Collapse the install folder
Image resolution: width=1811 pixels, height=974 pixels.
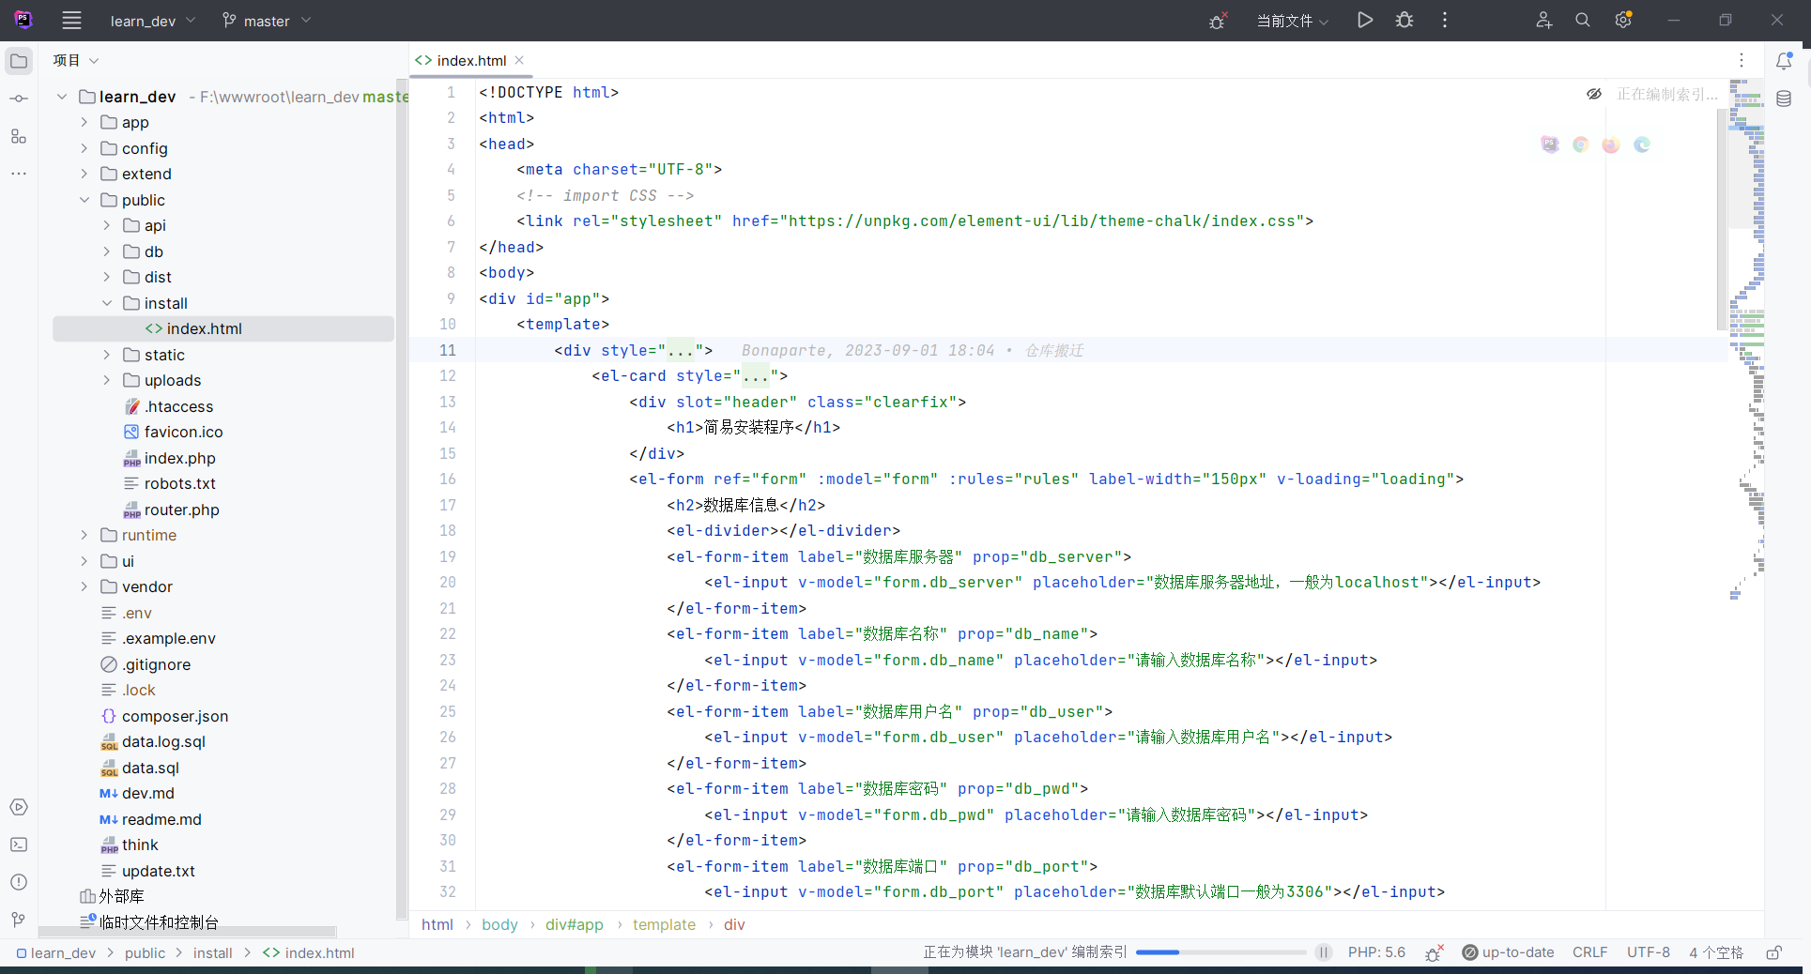[x=107, y=303]
